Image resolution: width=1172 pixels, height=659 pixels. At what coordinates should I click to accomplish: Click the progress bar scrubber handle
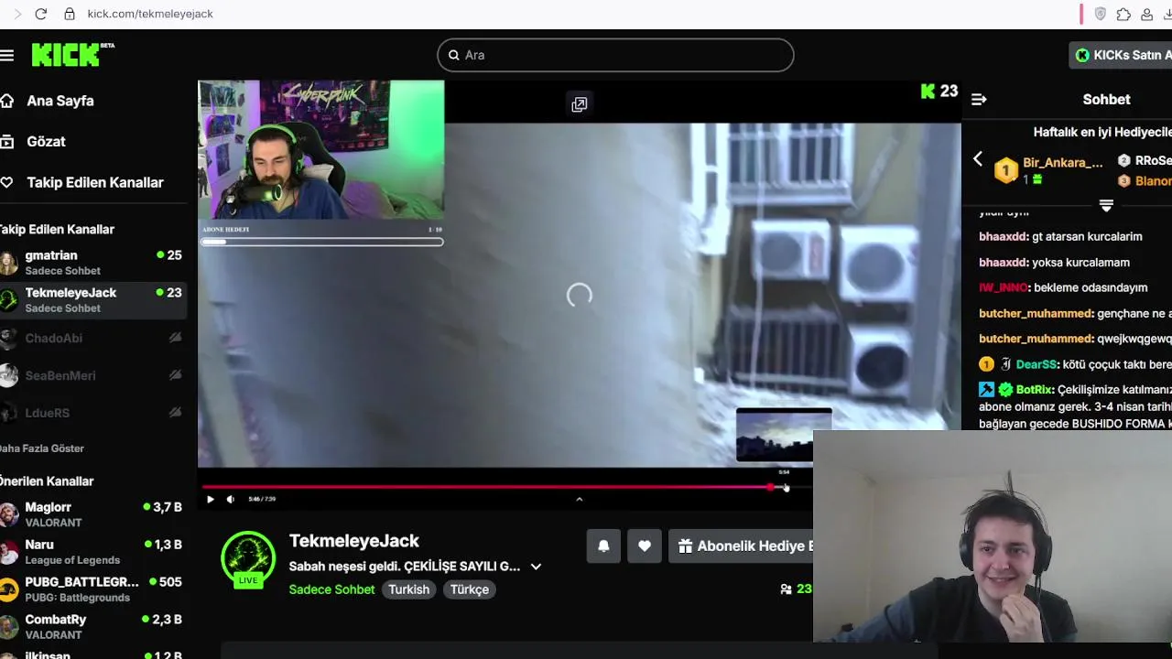771,487
